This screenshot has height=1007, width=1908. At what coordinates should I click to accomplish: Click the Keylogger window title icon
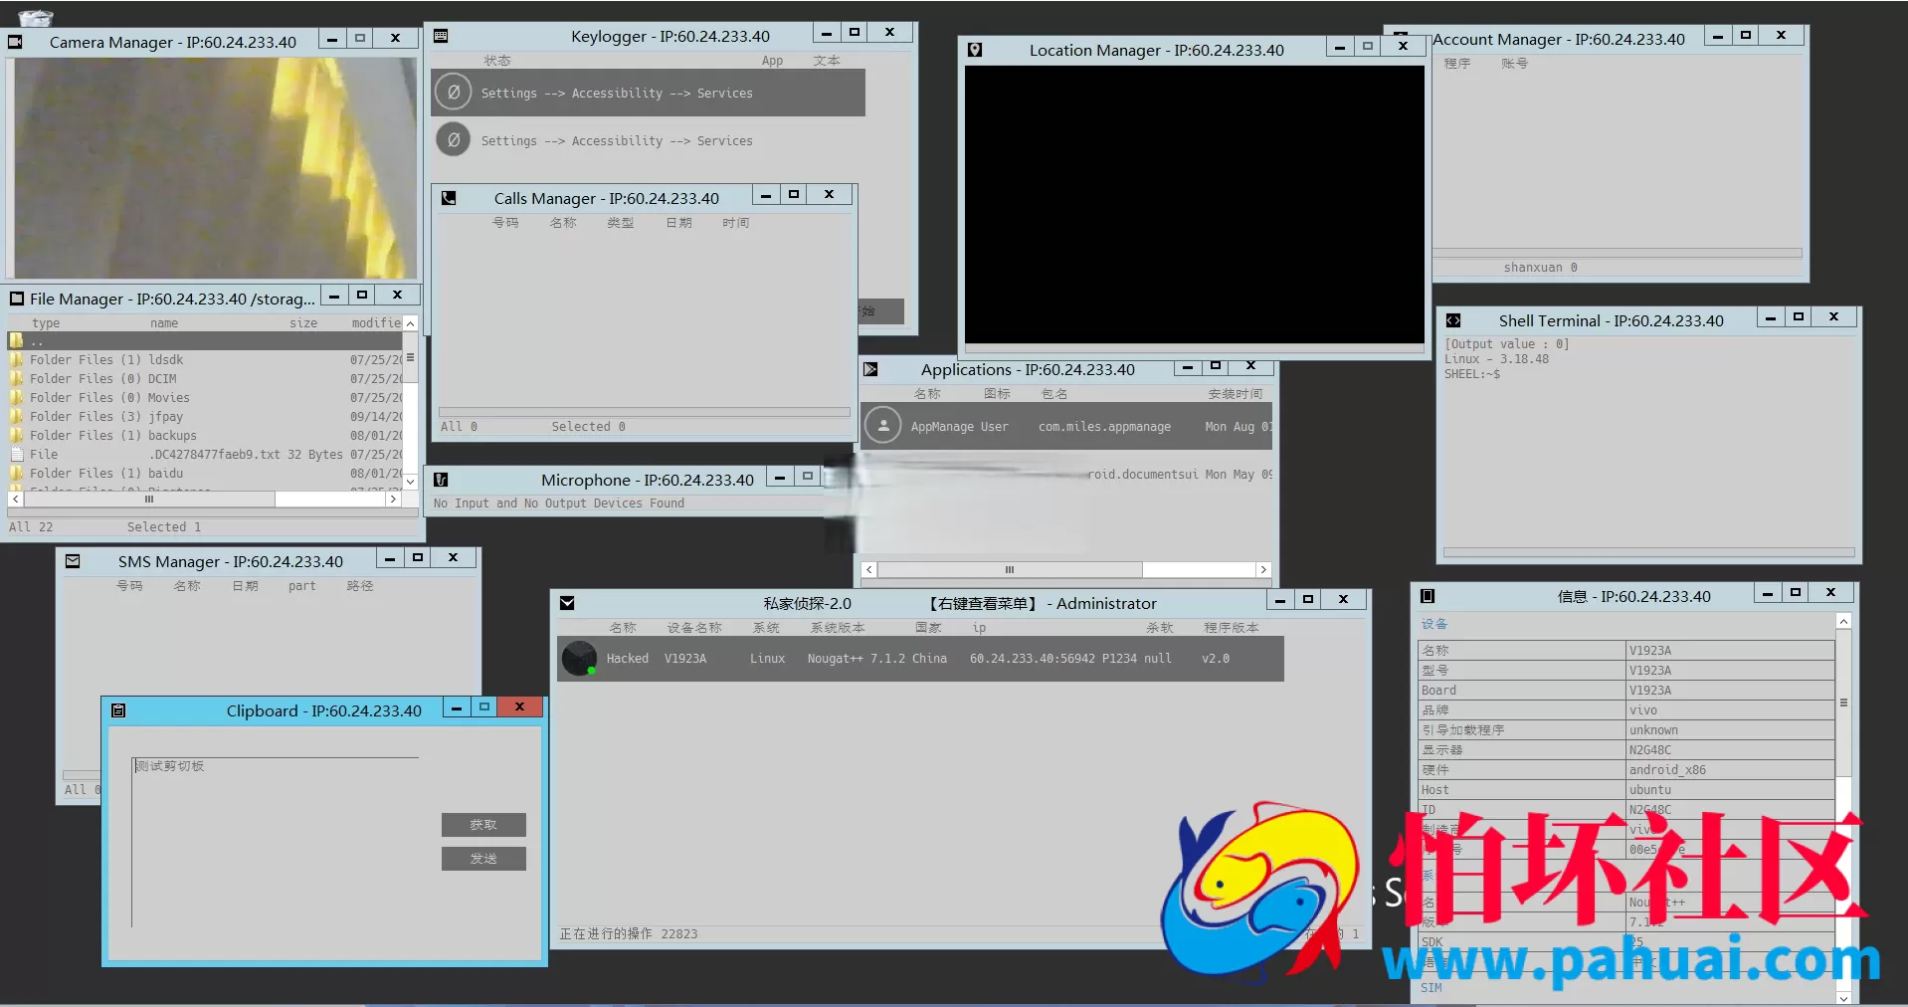pyautogui.click(x=441, y=36)
